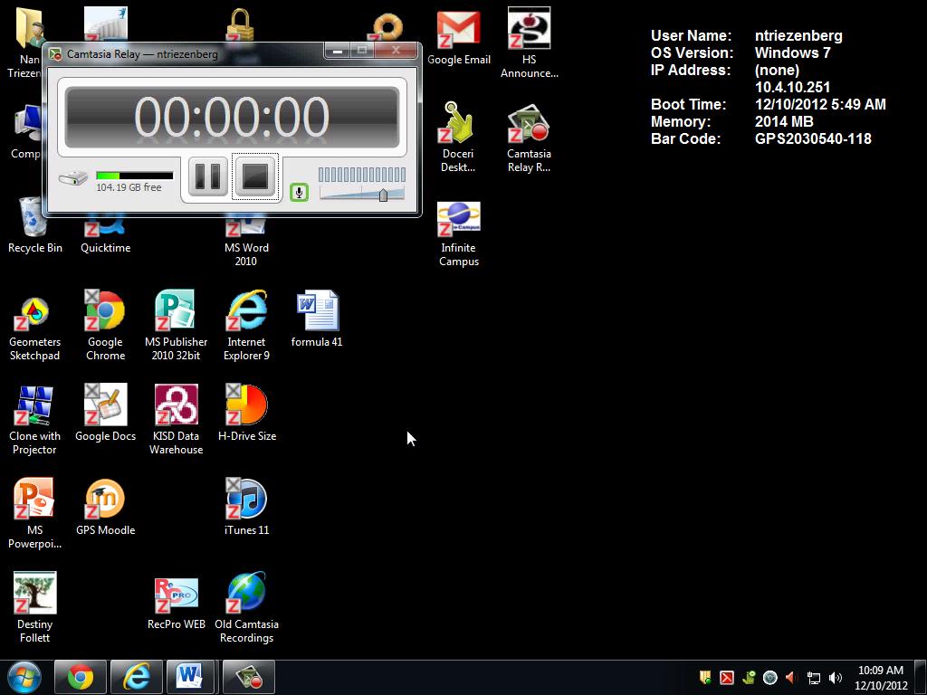Click the Quicktime desktop icon label
Screen dimensions: 927x695
click(x=105, y=248)
